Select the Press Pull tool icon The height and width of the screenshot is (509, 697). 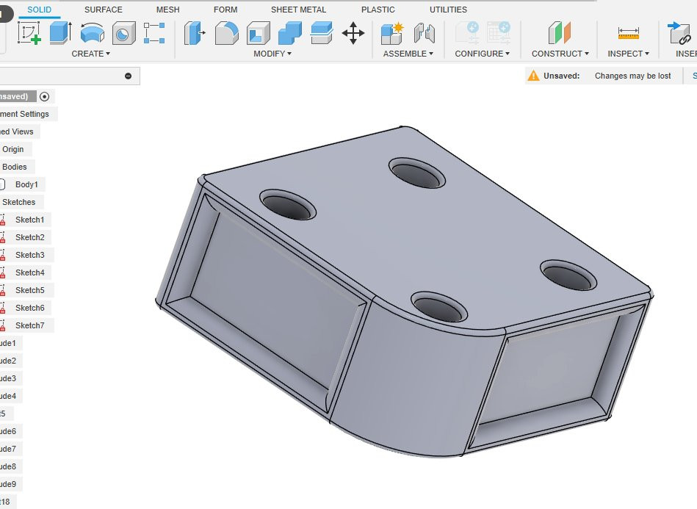click(x=195, y=33)
